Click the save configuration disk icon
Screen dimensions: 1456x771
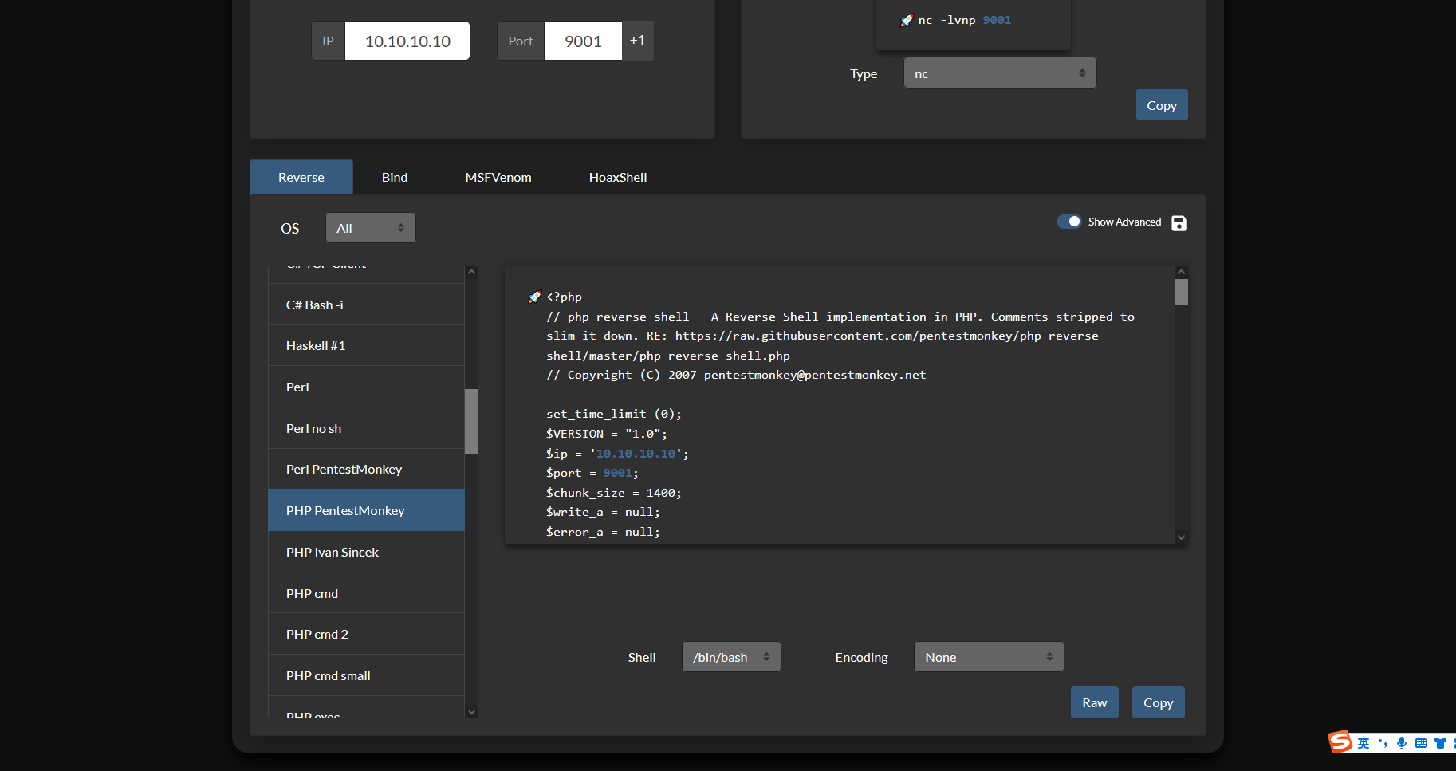1179,223
